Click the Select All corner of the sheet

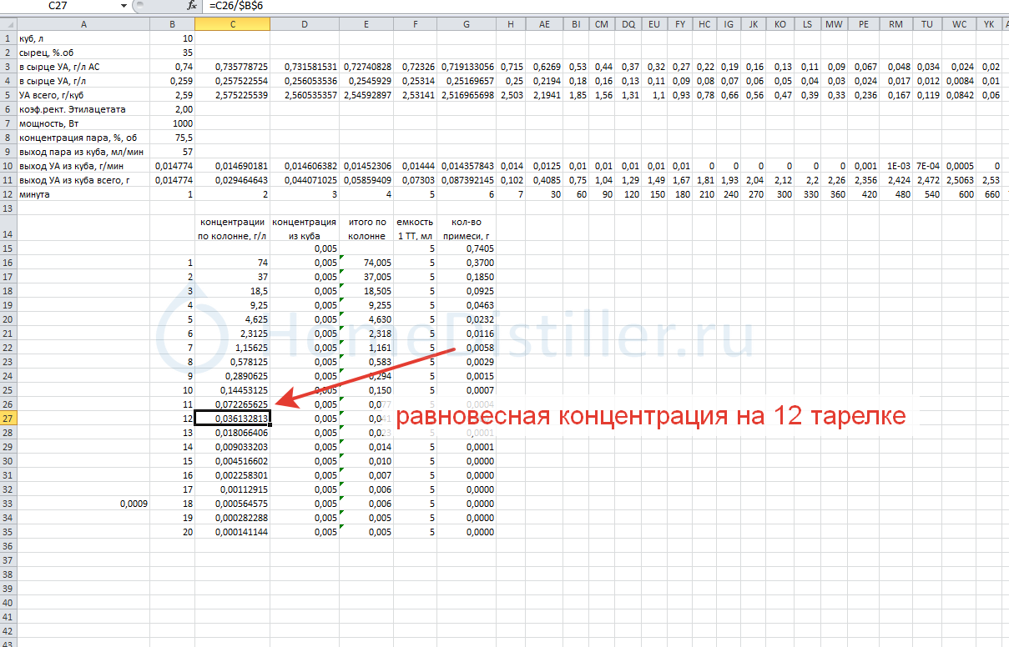point(8,24)
